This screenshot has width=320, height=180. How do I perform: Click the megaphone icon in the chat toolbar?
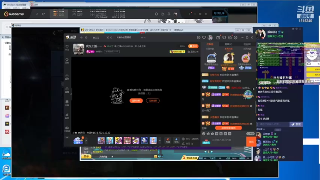tap(208, 134)
